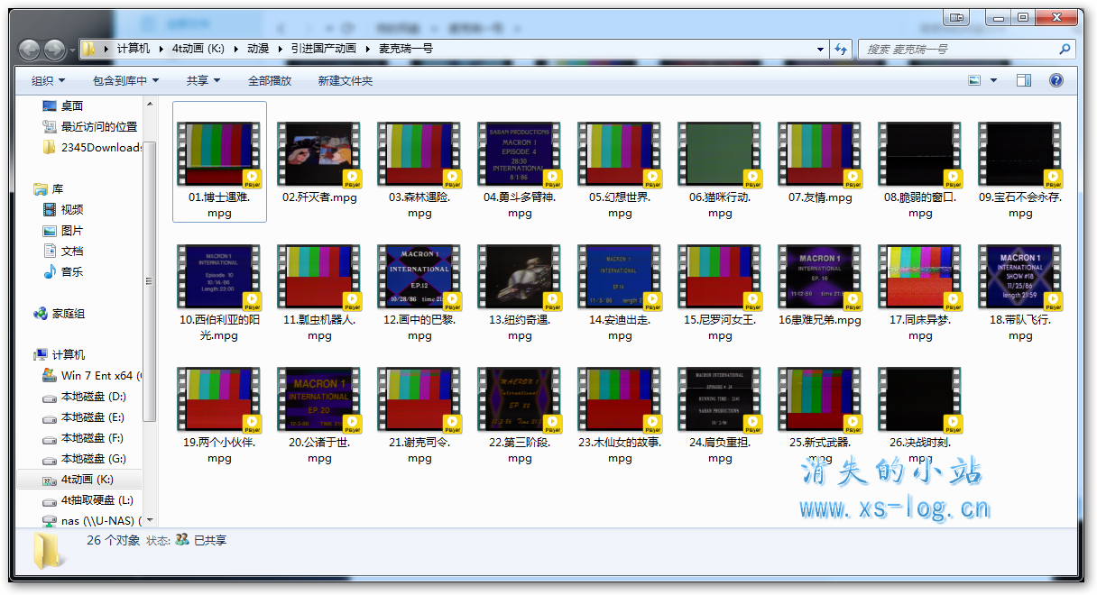Screen dimensions: 1097x595
Task: Navigate to 引进国产动画 in the breadcrumb
Action: [x=324, y=49]
